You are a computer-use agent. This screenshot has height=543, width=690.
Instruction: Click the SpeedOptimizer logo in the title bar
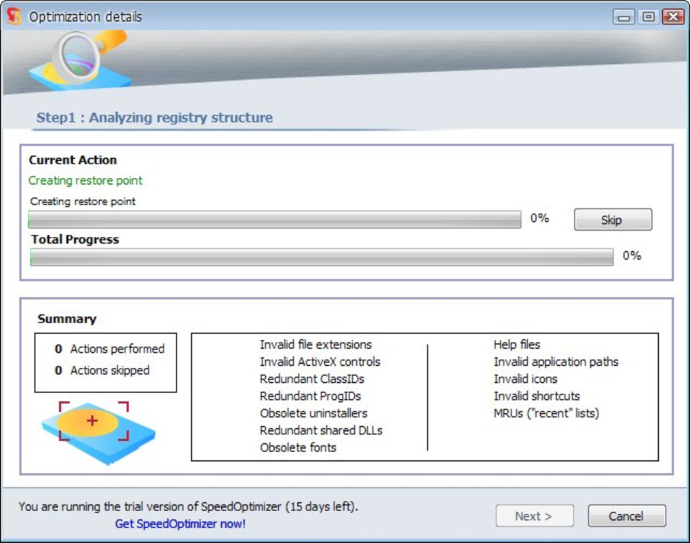[x=12, y=16]
